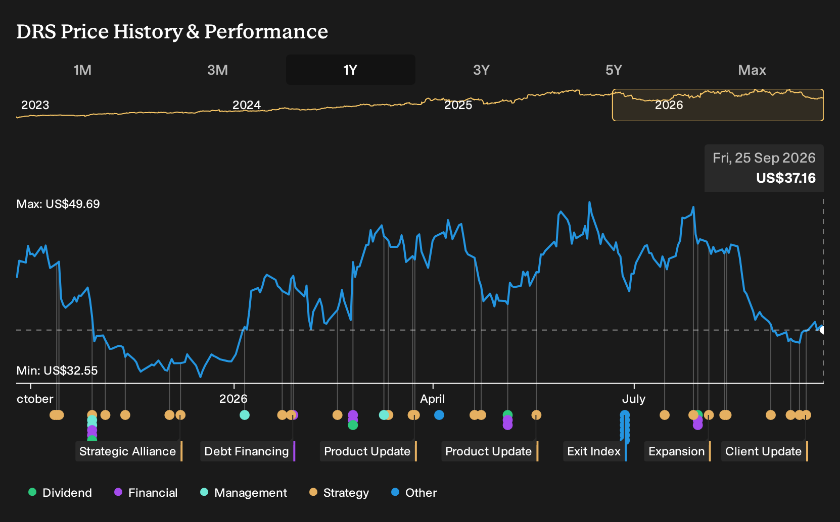840x522 pixels.
Task: Click the Min: US$32.55 label
Action: click(x=57, y=371)
